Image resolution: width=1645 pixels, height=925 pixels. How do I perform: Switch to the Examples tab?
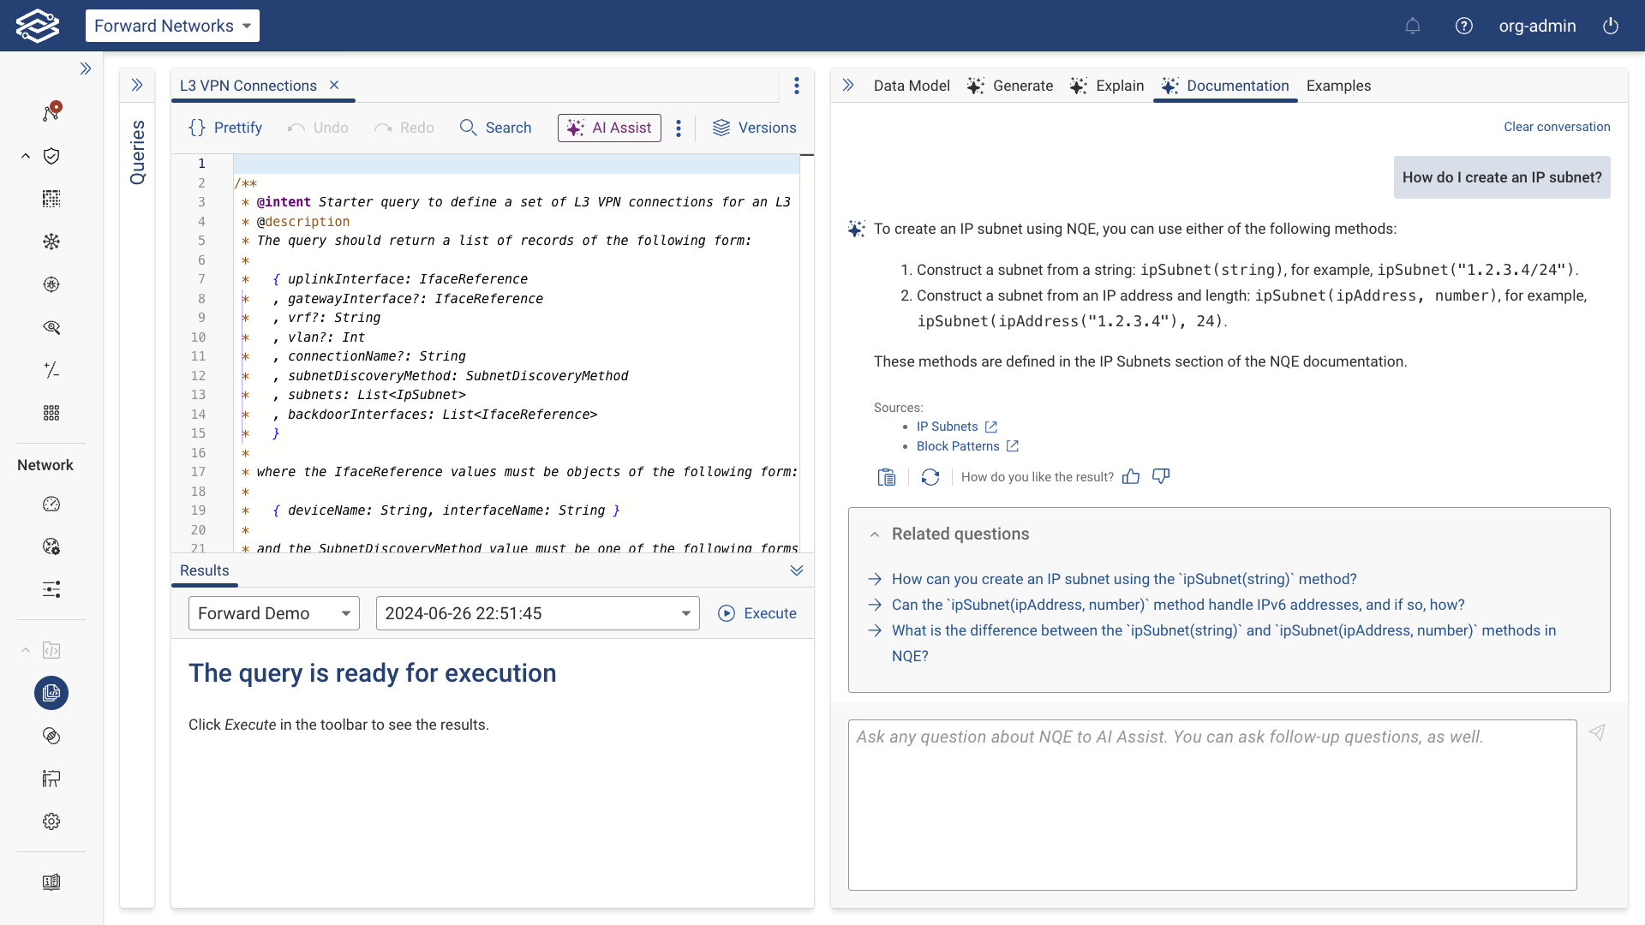click(1338, 86)
